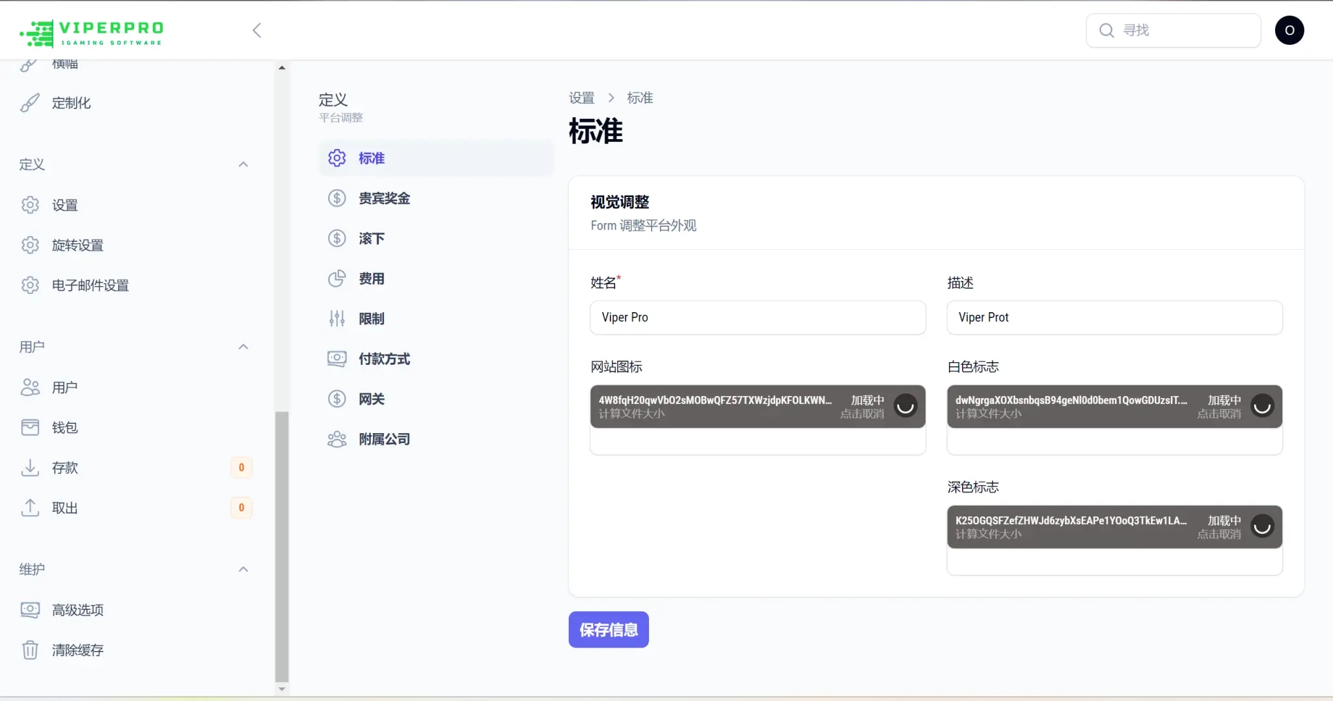Open 设置 from the breadcrumb
This screenshot has height=701, width=1333.
pyautogui.click(x=581, y=97)
